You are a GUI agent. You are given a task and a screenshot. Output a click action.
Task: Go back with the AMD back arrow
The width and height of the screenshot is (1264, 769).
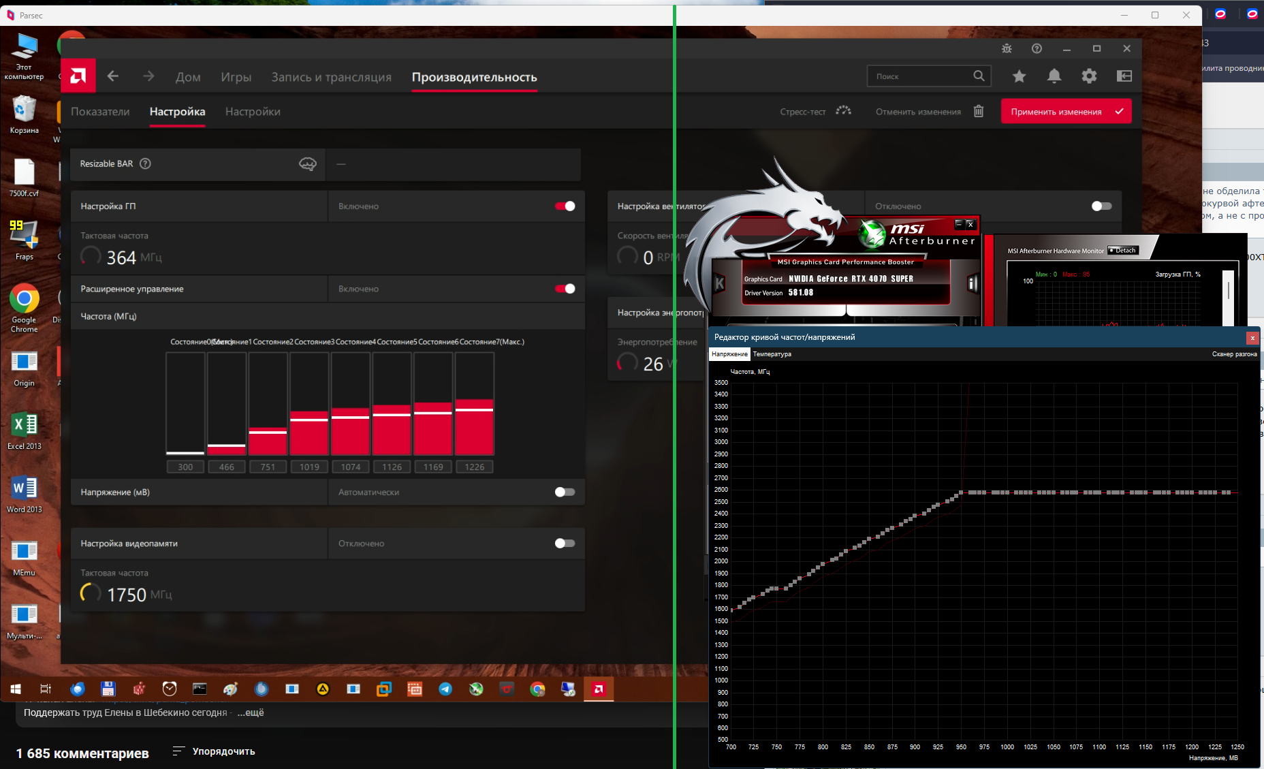(x=113, y=76)
